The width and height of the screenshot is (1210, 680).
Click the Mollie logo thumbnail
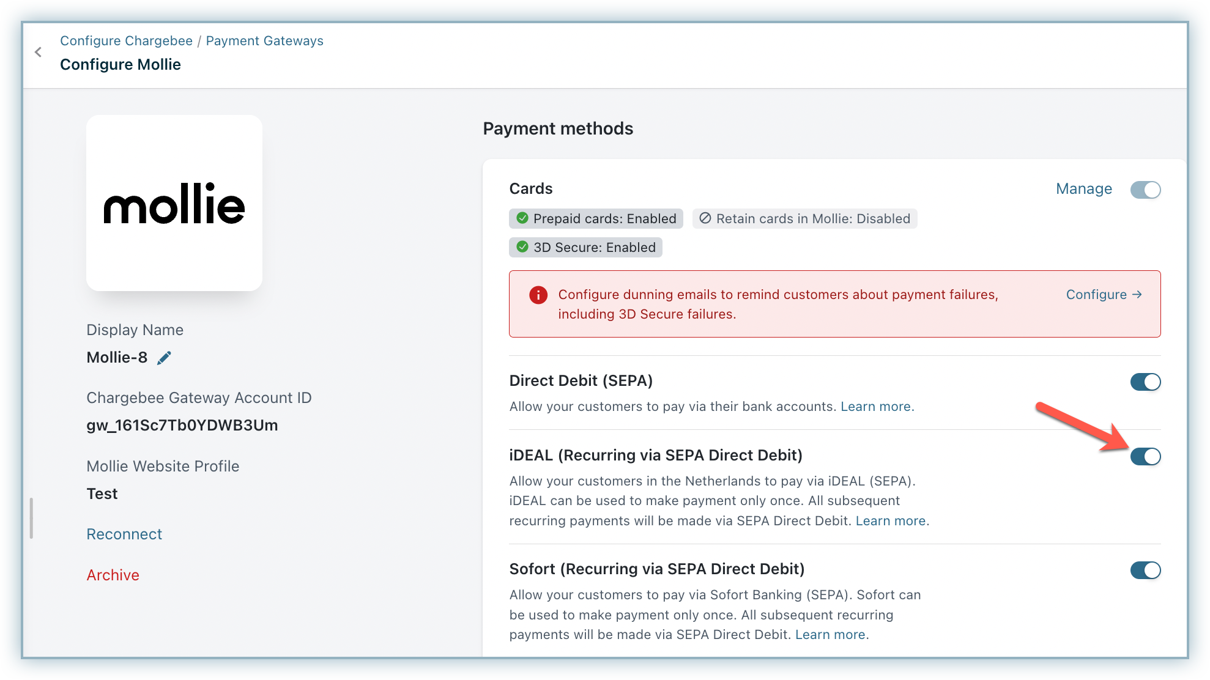(174, 203)
